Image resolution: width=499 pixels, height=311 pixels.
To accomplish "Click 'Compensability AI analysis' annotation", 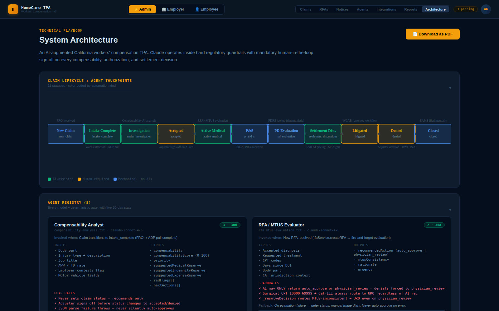I will click(139, 121).
